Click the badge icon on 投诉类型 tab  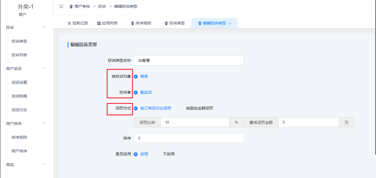[x=166, y=23]
